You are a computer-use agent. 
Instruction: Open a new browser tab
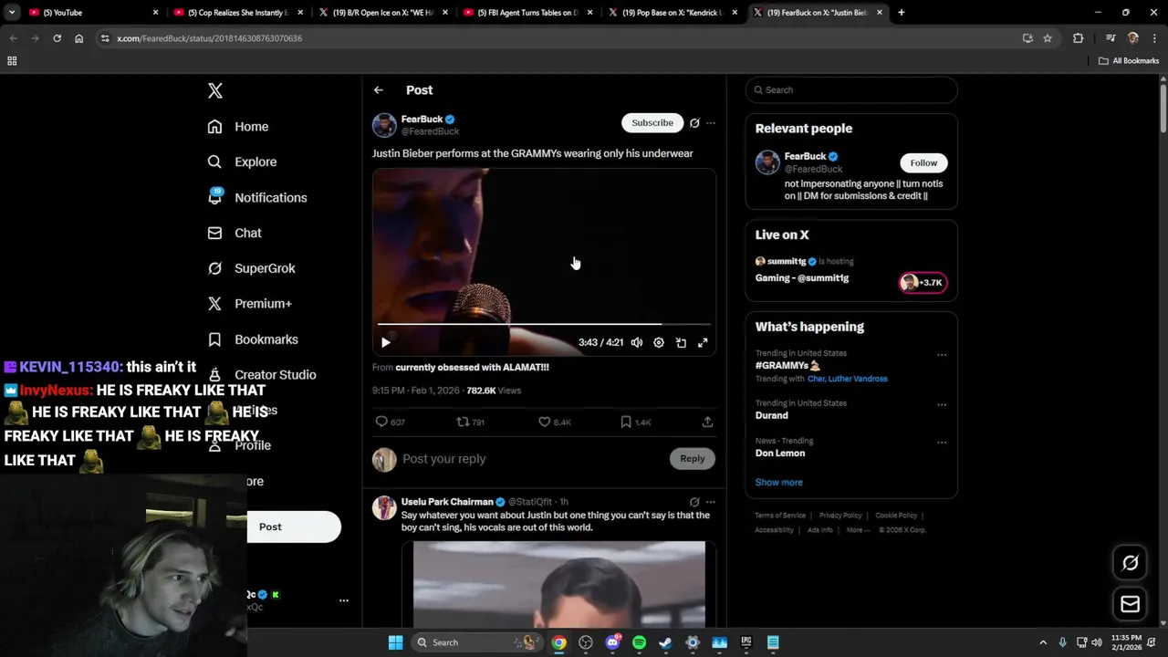pos(901,13)
